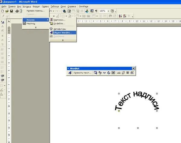Save the document with the floppy icon
181x143 pixels.
[11, 11]
